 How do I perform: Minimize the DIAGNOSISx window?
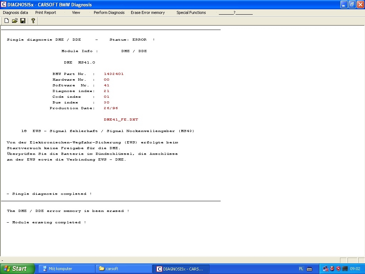[x=344, y=4]
